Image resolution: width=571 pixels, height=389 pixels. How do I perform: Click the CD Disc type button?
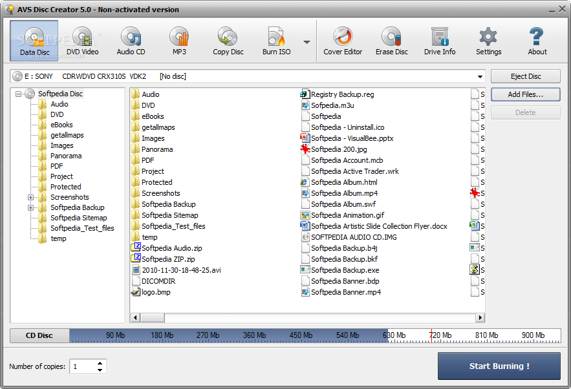pos(39,335)
